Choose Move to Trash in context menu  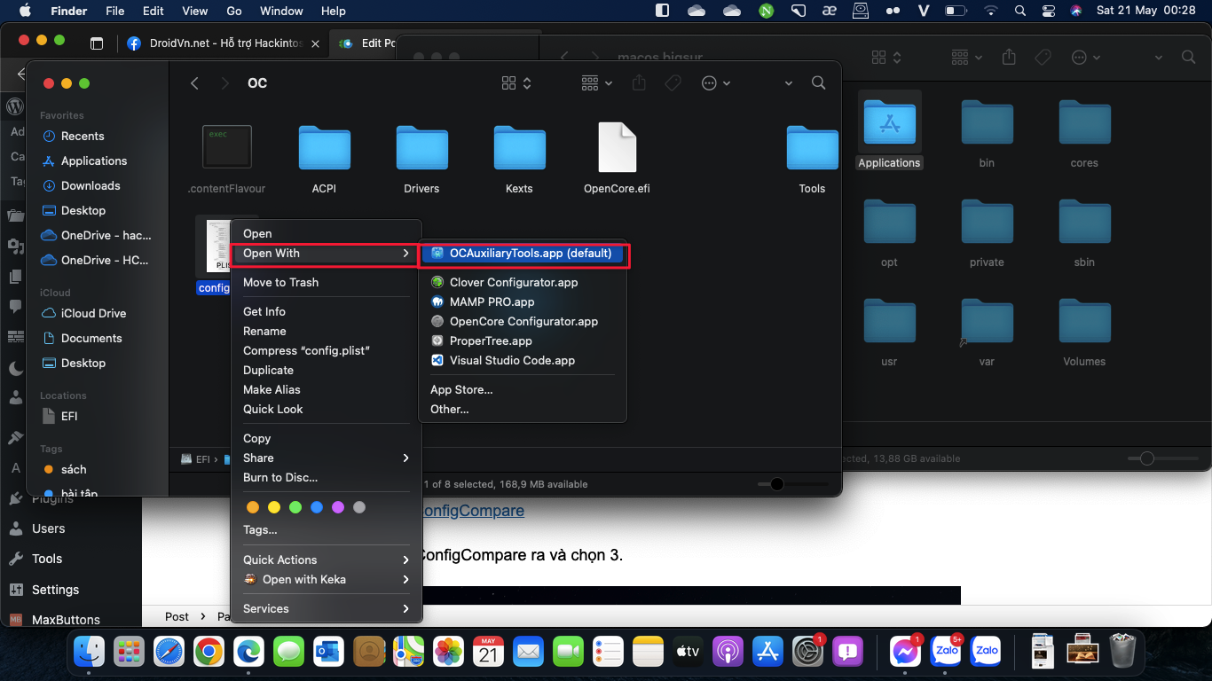click(280, 283)
